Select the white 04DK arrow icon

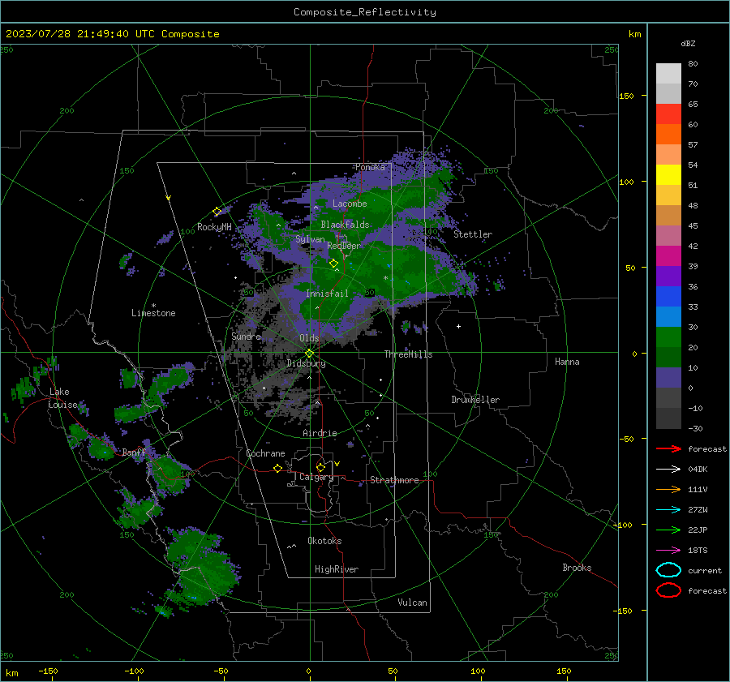tap(668, 469)
